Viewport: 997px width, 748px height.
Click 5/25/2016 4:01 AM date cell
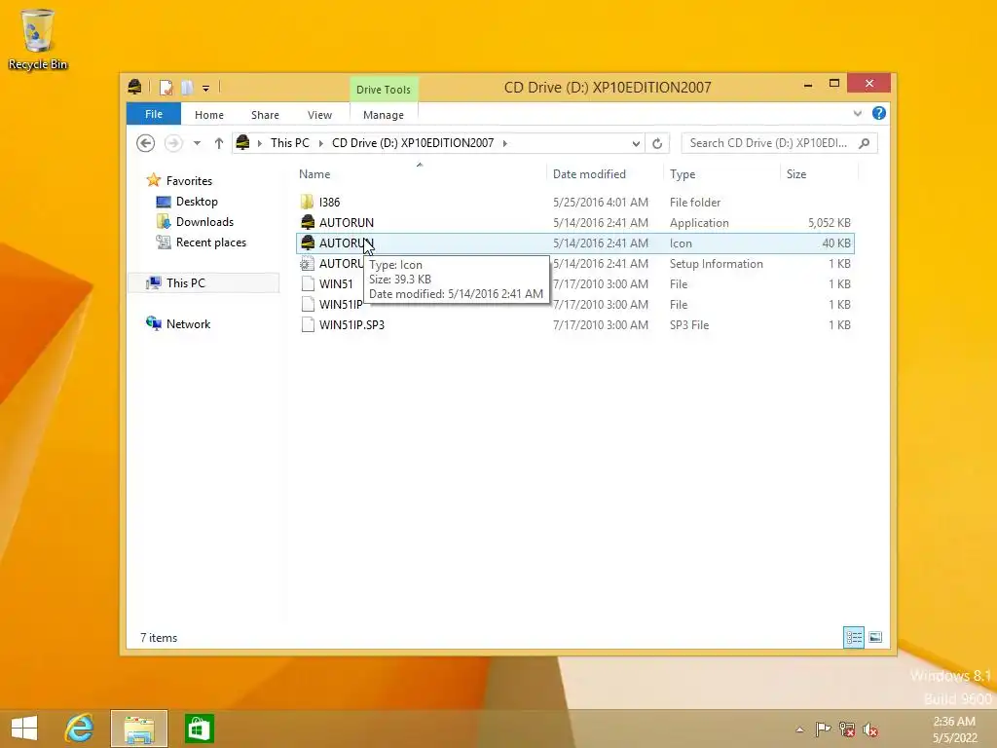[x=600, y=203]
